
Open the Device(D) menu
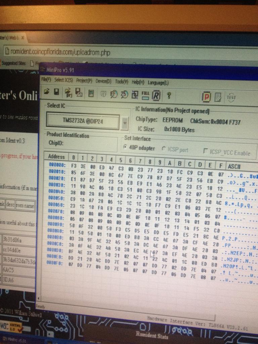coord(103,81)
